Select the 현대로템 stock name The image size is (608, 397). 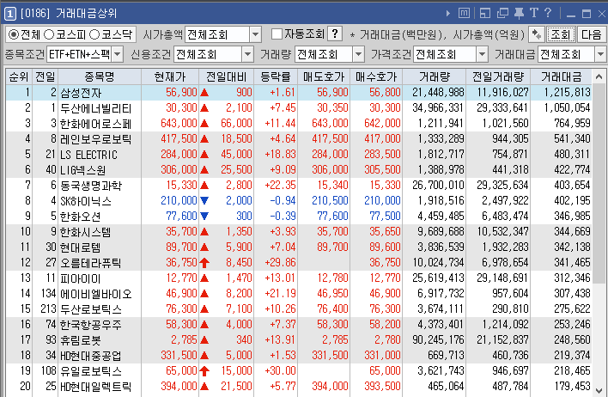point(80,247)
